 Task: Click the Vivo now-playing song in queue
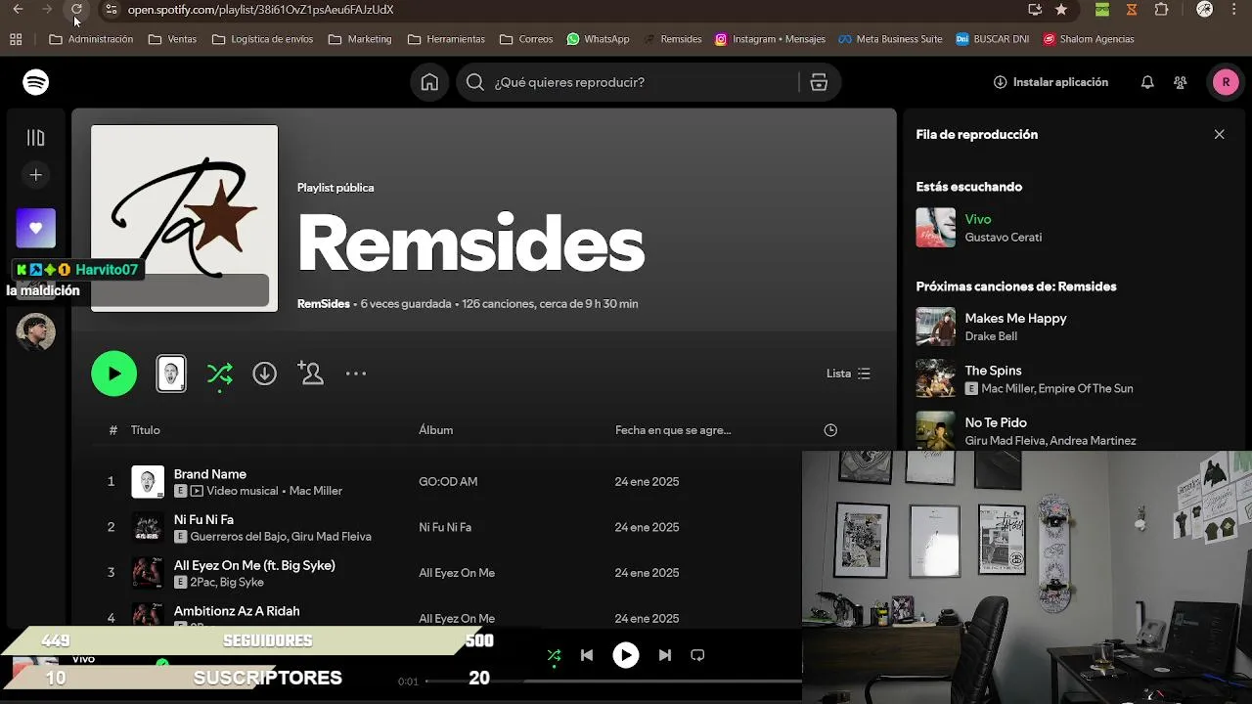(978, 219)
